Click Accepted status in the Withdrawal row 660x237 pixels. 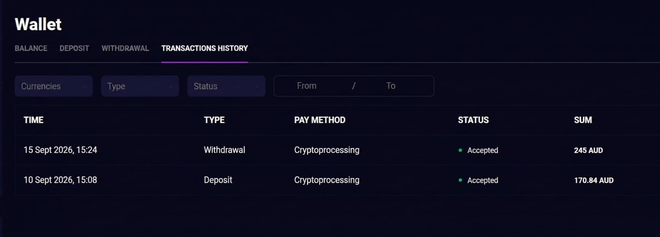click(483, 150)
